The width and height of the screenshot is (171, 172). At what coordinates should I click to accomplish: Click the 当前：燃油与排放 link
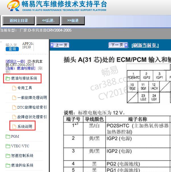[20, 68]
